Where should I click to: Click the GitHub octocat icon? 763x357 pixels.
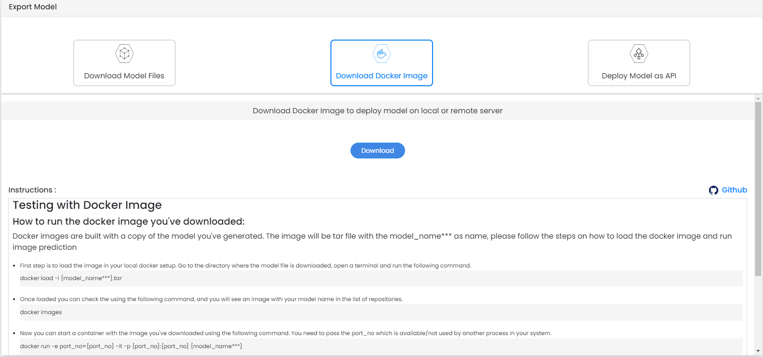pyautogui.click(x=713, y=190)
